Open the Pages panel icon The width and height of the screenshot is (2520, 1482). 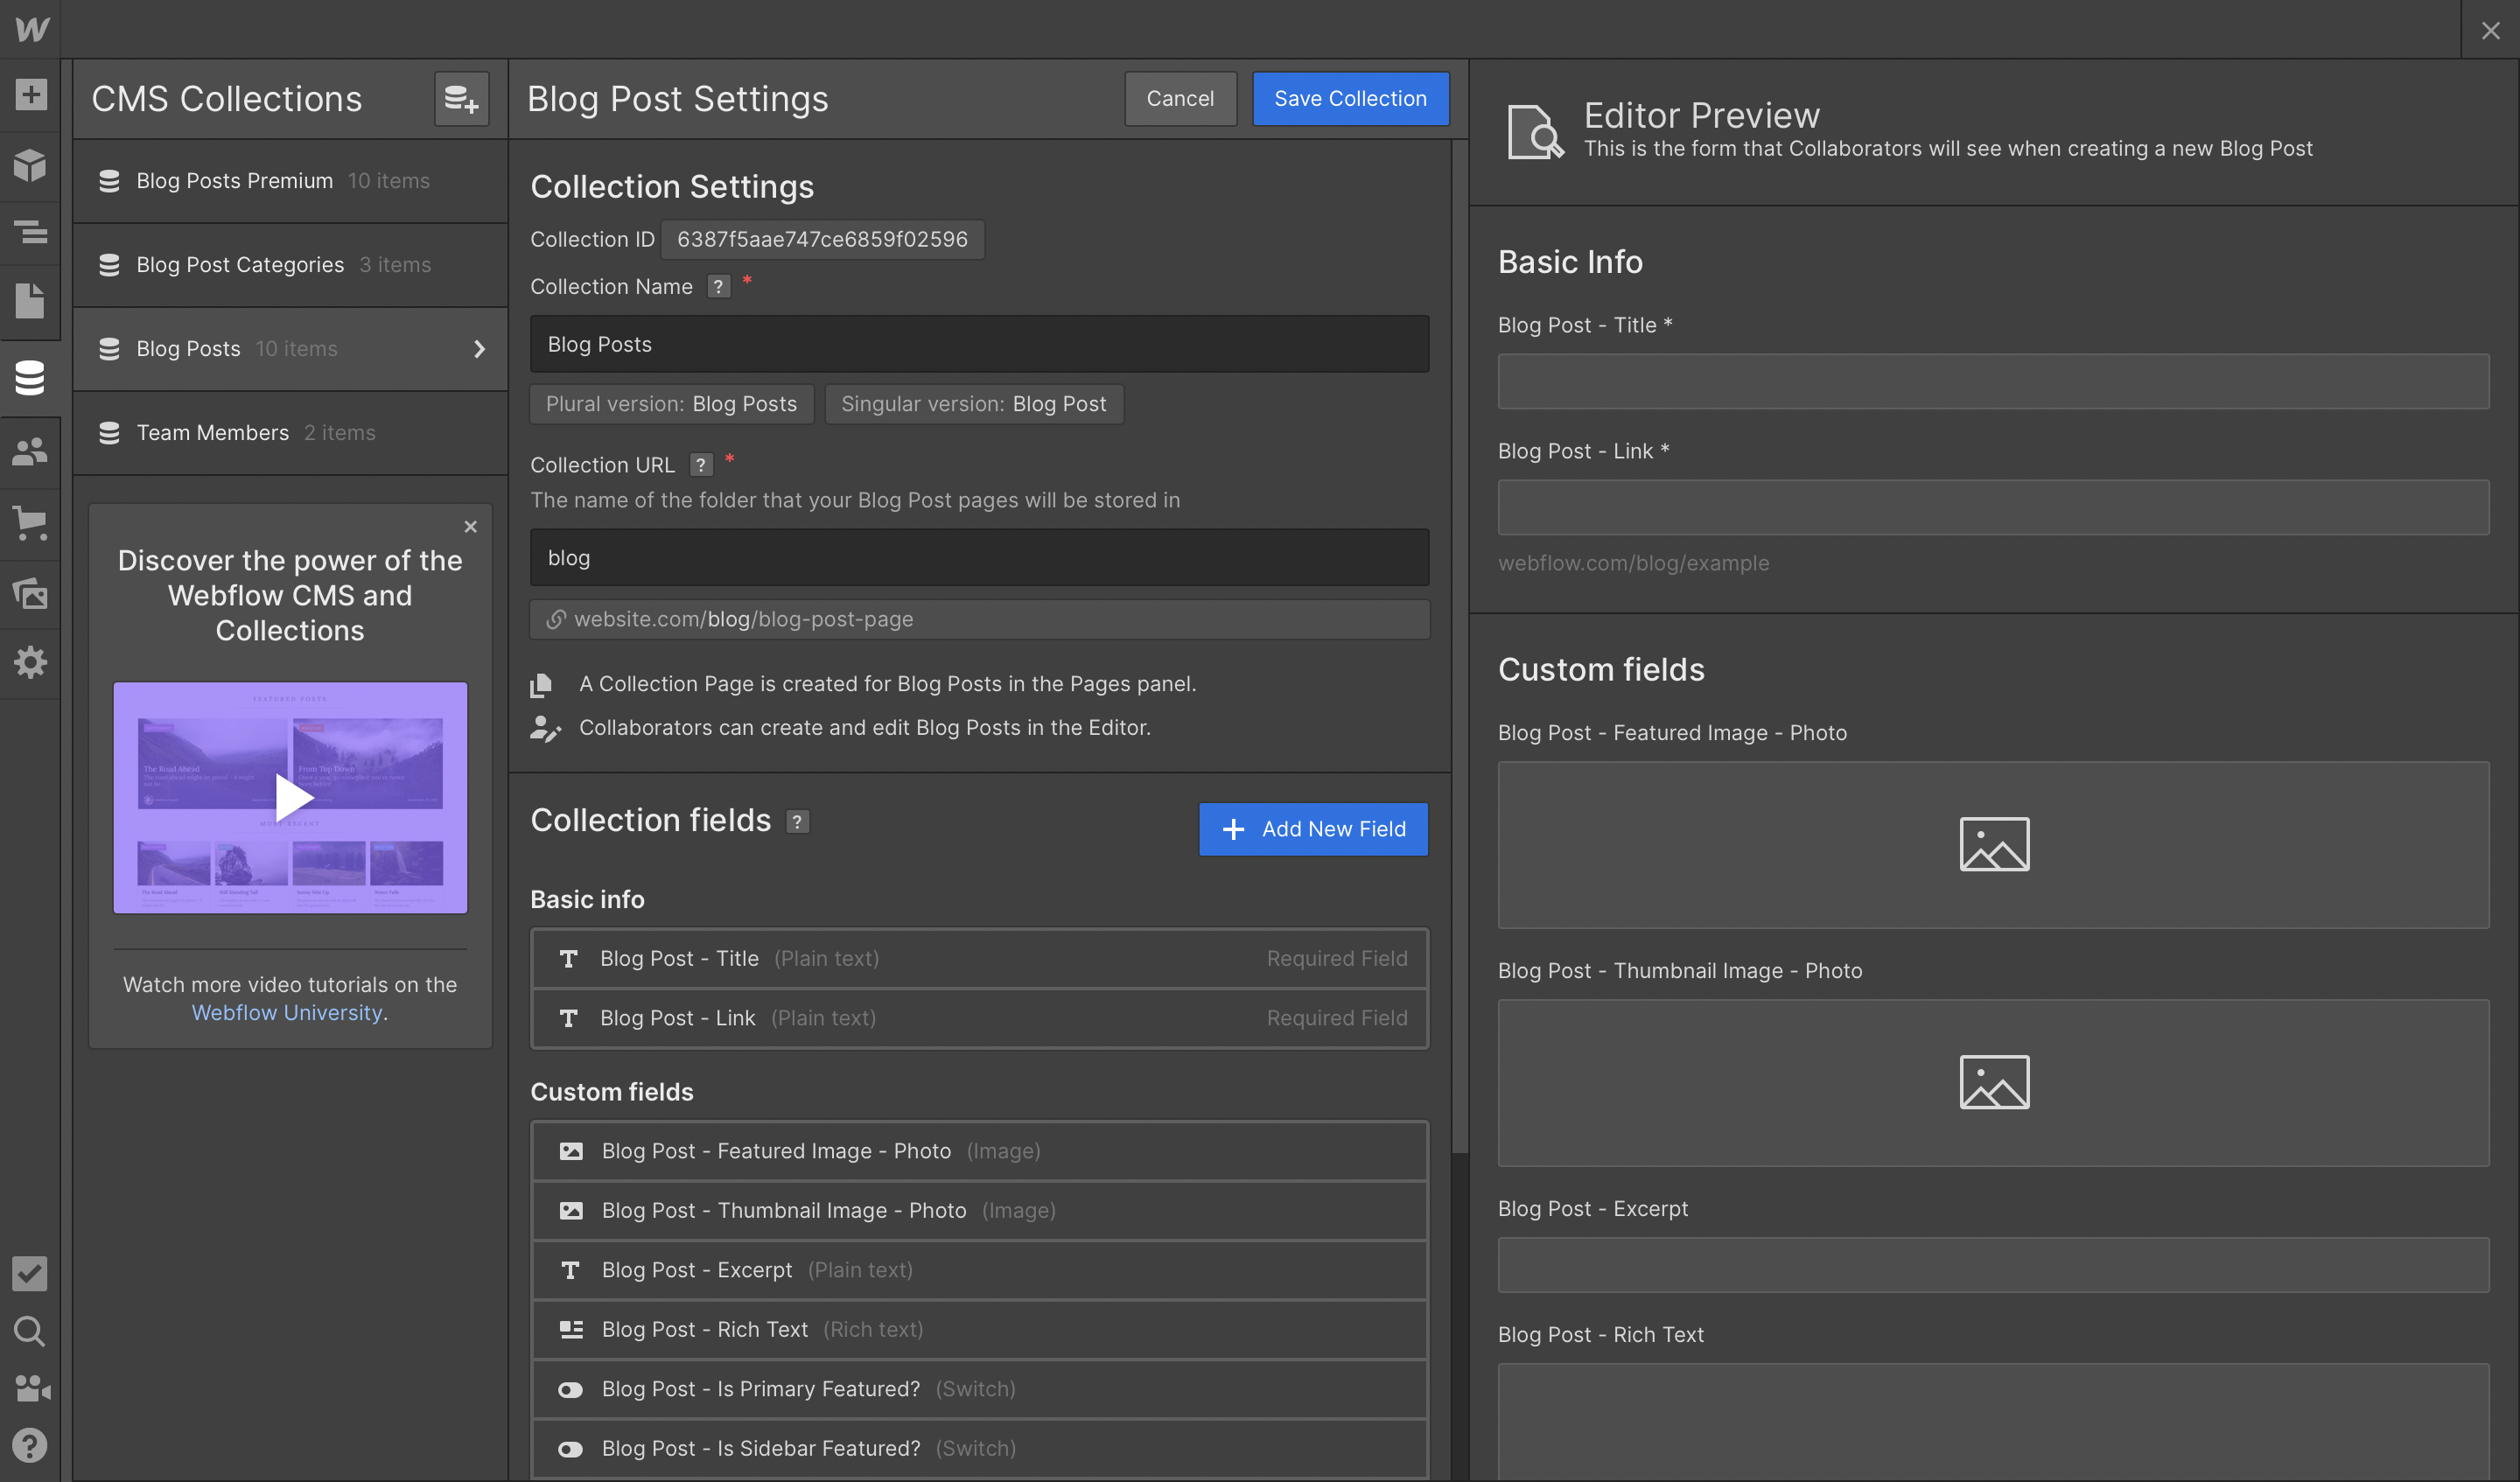click(30, 300)
